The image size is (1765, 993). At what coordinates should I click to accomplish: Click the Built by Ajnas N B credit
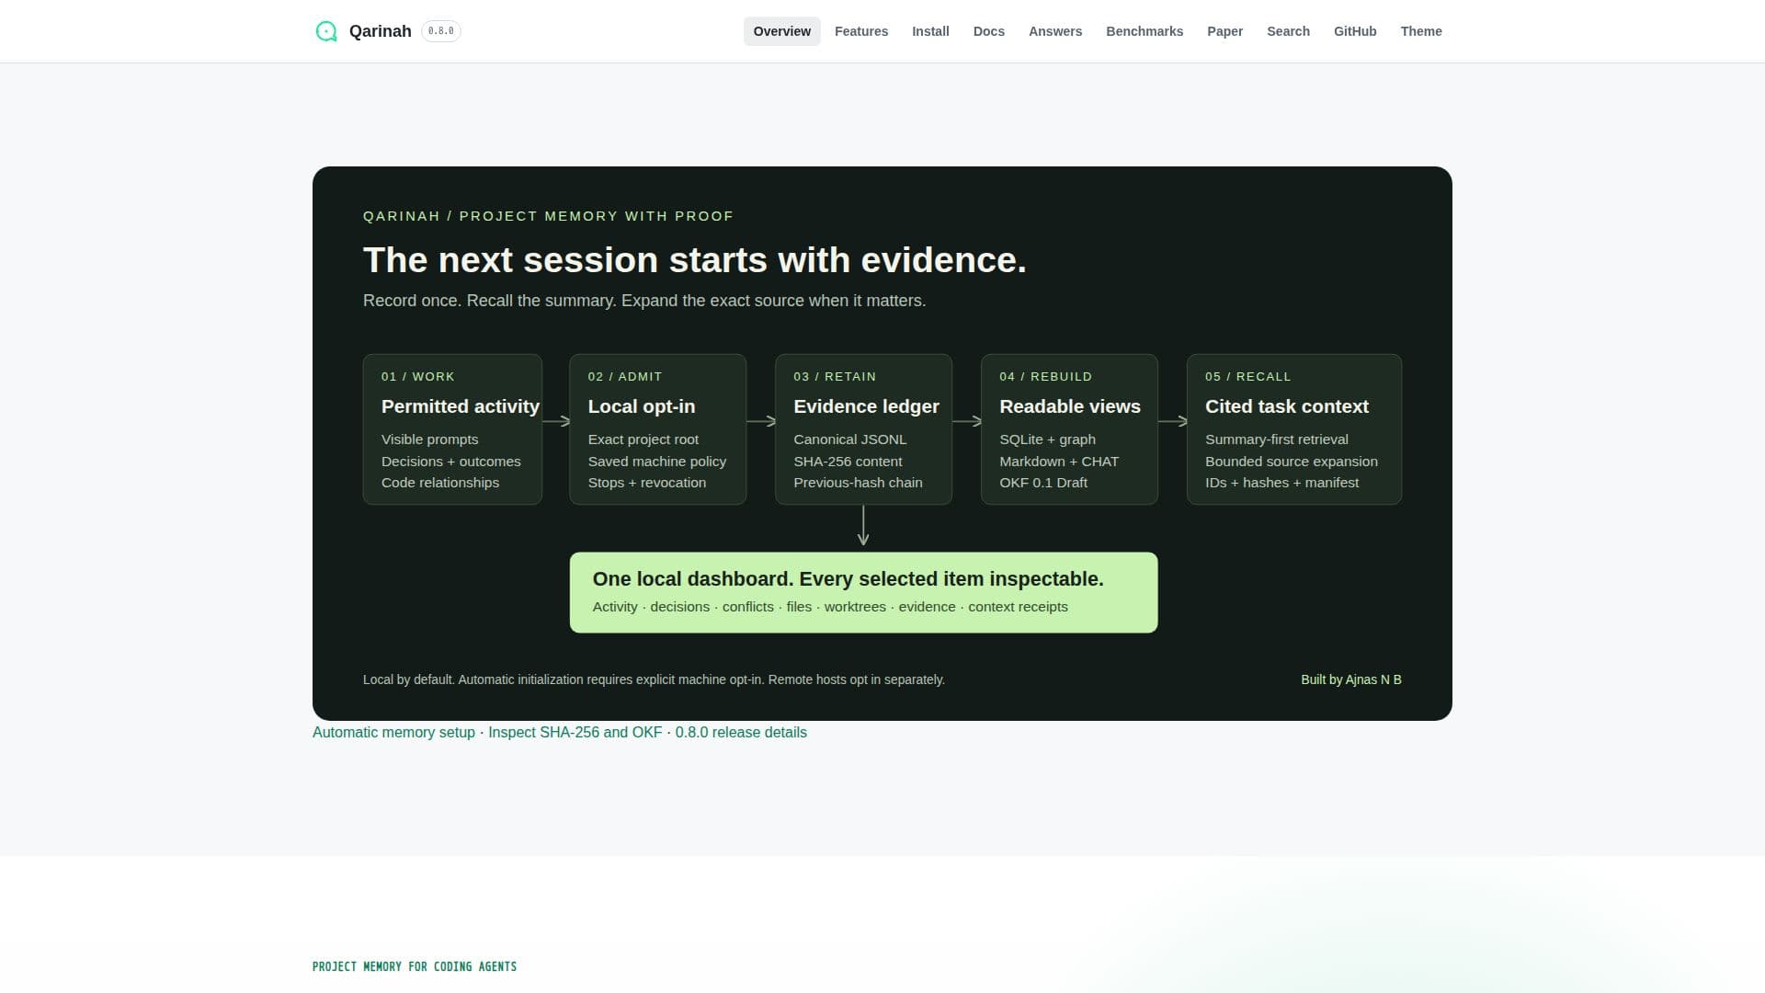[1350, 679]
